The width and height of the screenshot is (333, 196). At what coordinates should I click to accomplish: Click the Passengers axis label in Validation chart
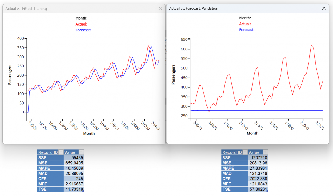click(x=174, y=74)
